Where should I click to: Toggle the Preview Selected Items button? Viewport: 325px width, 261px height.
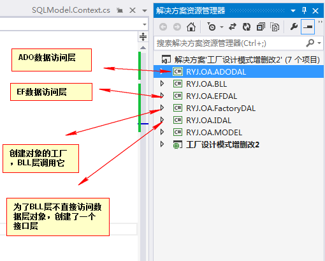click(x=308, y=27)
